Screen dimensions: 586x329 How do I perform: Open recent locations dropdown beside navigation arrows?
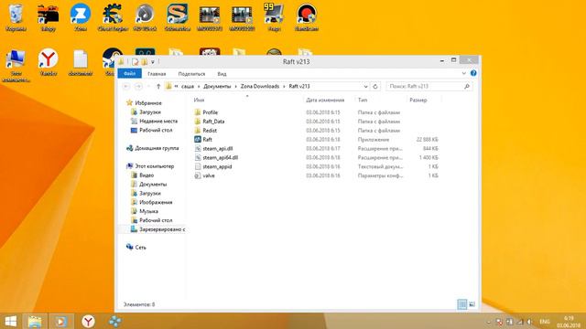tap(148, 87)
